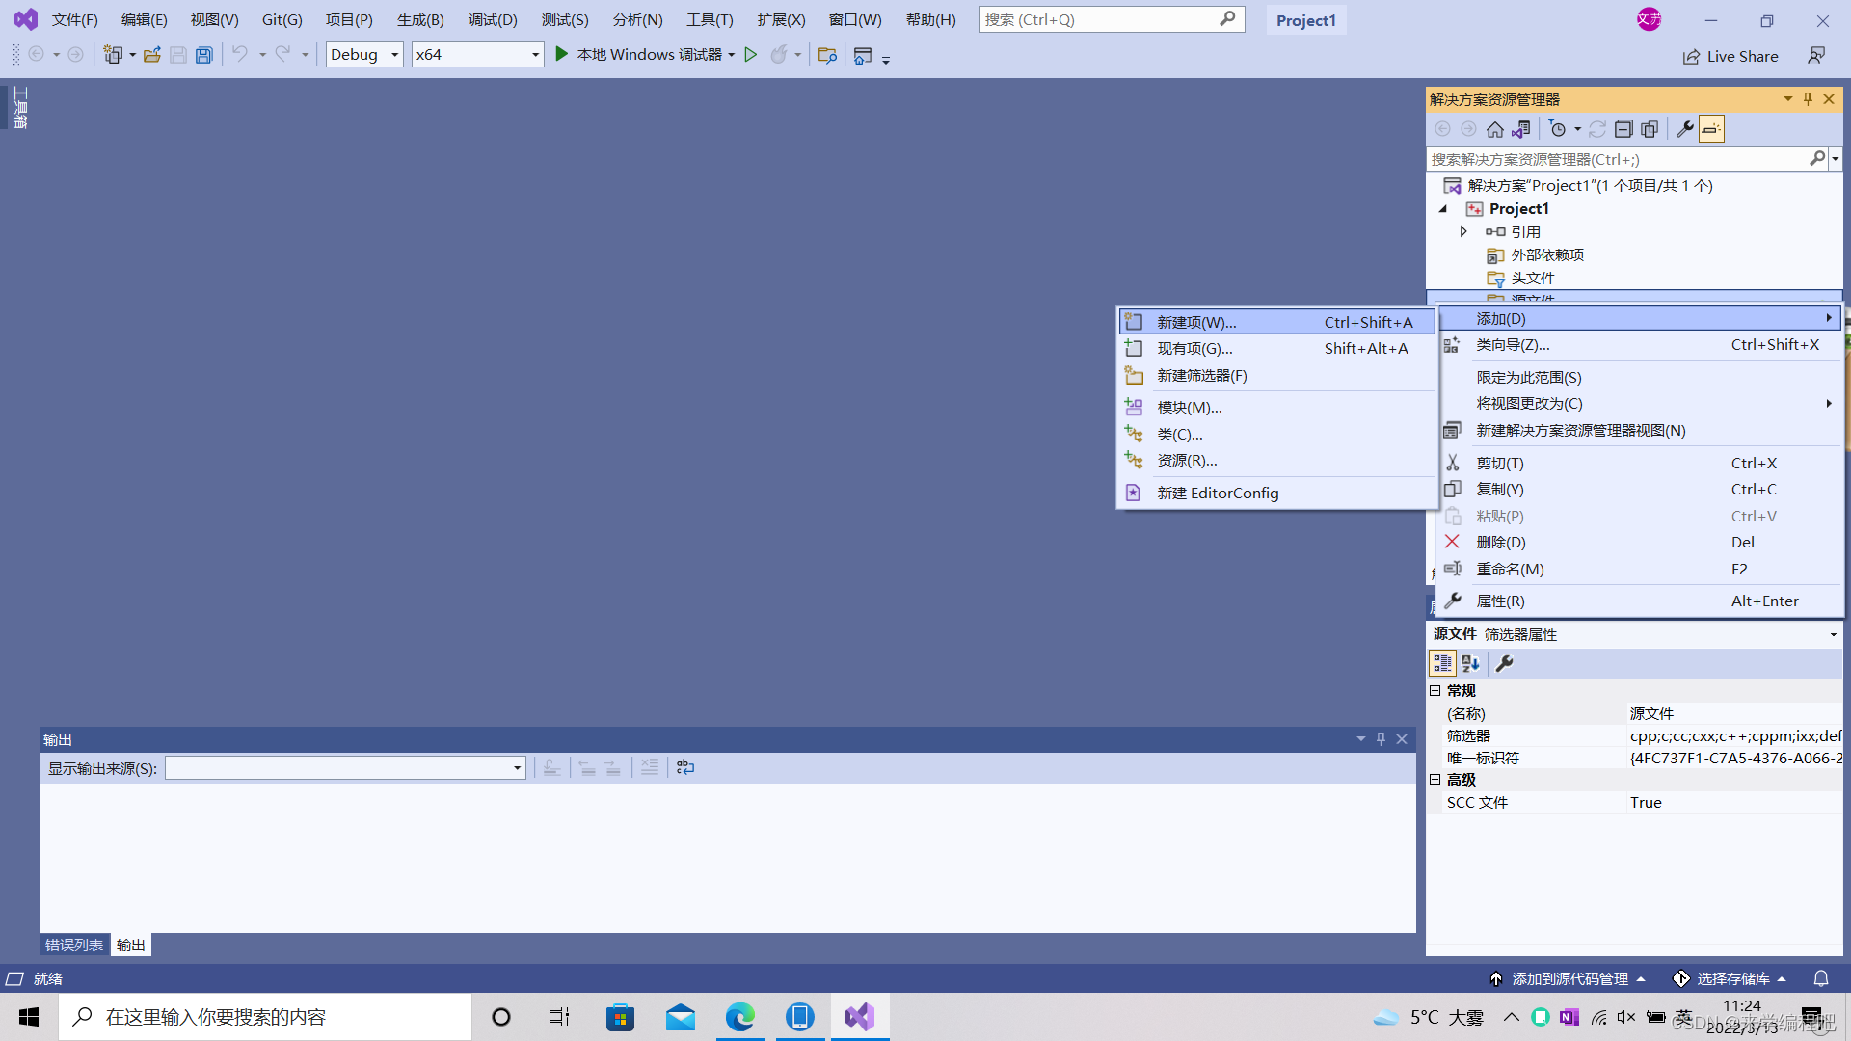This screenshot has height=1041, width=1851.
Task: Toggle word wrap in Output panel
Action: click(x=685, y=767)
